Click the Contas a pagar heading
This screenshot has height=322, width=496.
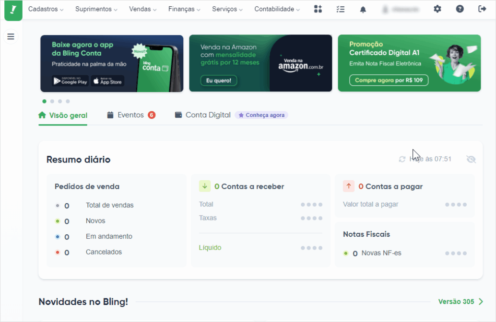390,186
